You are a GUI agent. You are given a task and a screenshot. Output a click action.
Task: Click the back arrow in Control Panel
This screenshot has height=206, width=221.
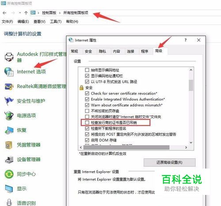click(4, 13)
